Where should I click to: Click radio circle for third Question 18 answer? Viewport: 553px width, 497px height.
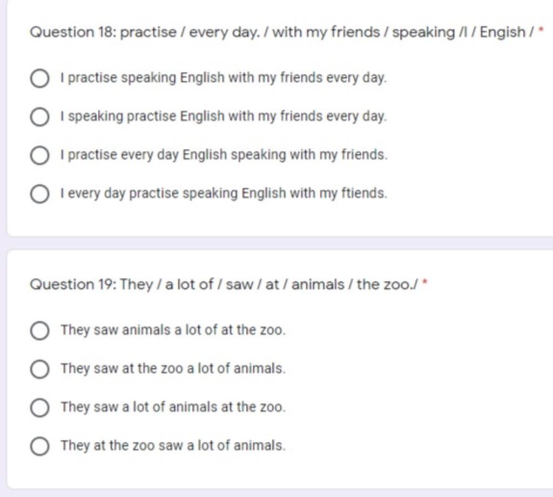[x=39, y=155]
